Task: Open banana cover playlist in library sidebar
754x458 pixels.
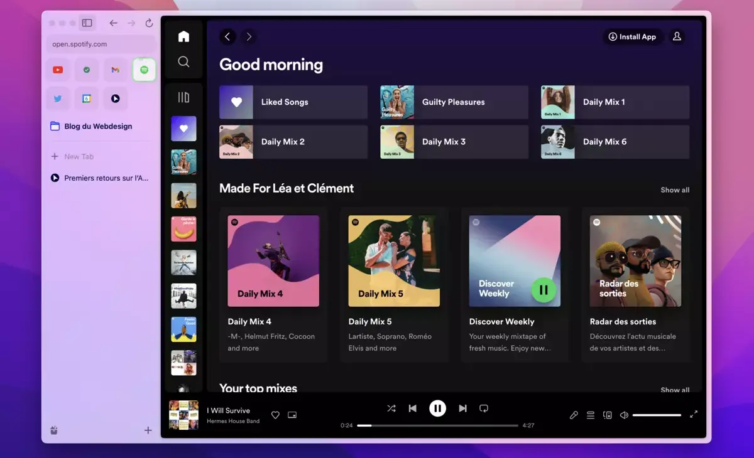Action: click(x=183, y=229)
